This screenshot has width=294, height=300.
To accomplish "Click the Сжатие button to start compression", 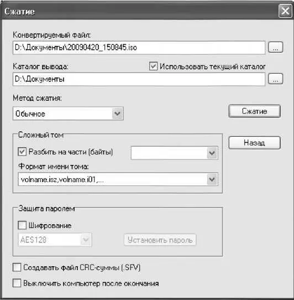I will pyautogui.click(x=254, y=111).
